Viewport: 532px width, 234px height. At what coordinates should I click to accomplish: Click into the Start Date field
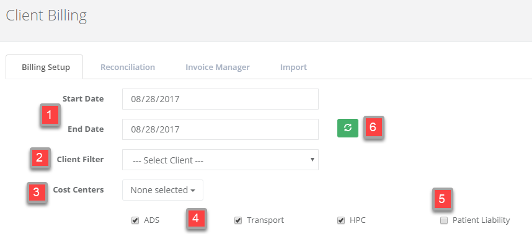[x=220, y=99]
